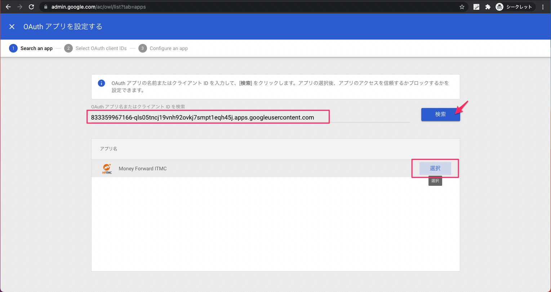
Task: Click the lock icon in address bar
Action: 46,7
